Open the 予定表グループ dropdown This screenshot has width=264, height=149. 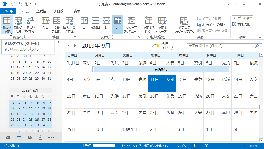tap(162, 25)
